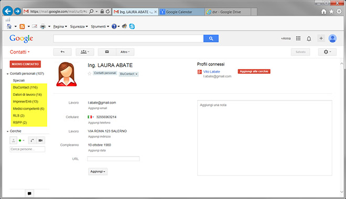Viewport: 346px width, 199px height.
Task: Open contacts settings gear button
Action: tap(327, 52)
